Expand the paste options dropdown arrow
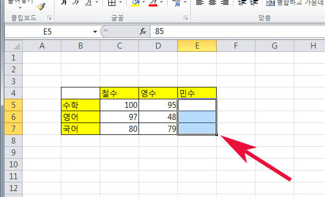The image size is (325, 197). pos(20,8)
